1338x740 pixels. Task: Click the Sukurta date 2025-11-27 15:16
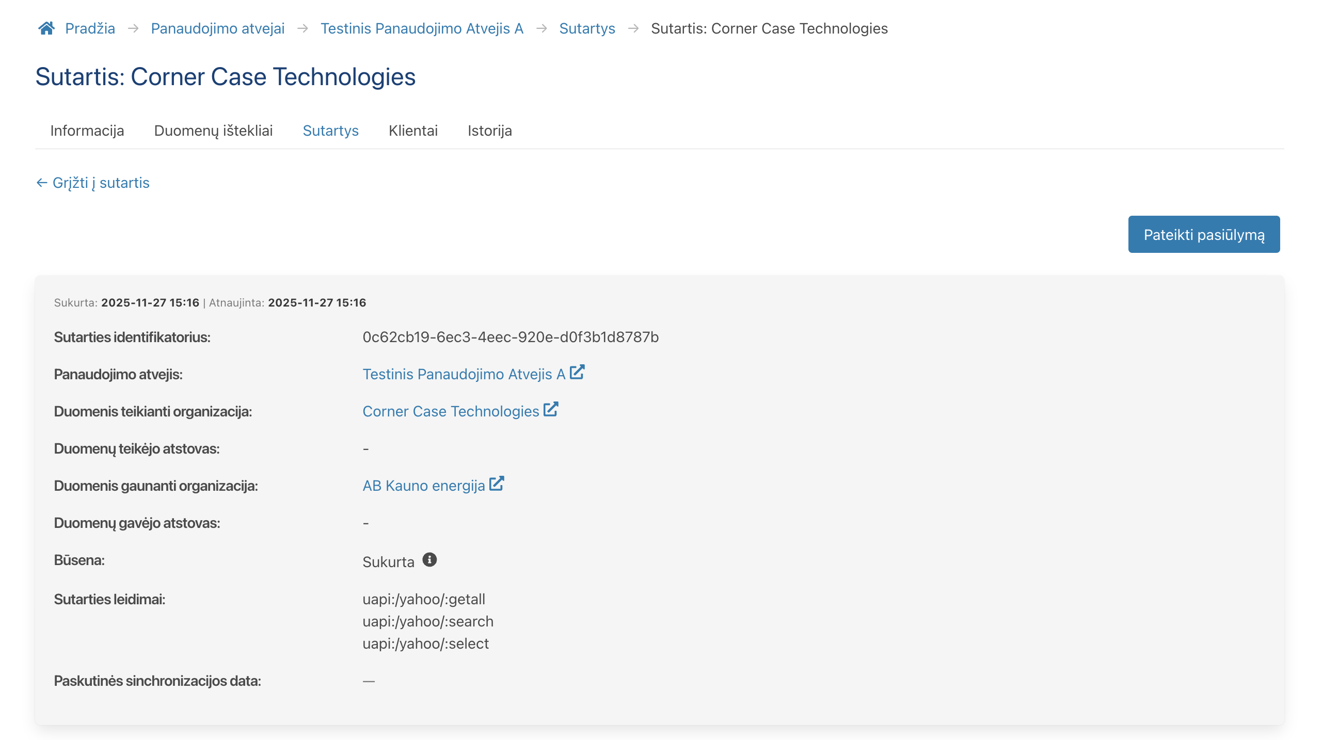(150, 303)
